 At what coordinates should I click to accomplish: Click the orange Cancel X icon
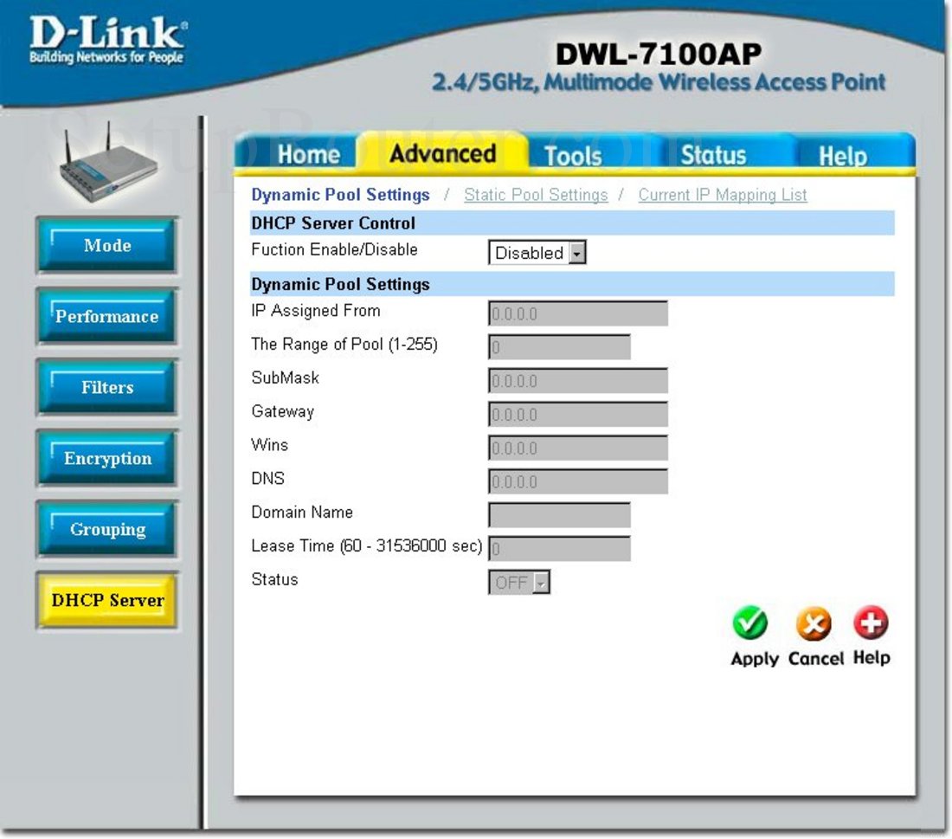tap(814, 623)
